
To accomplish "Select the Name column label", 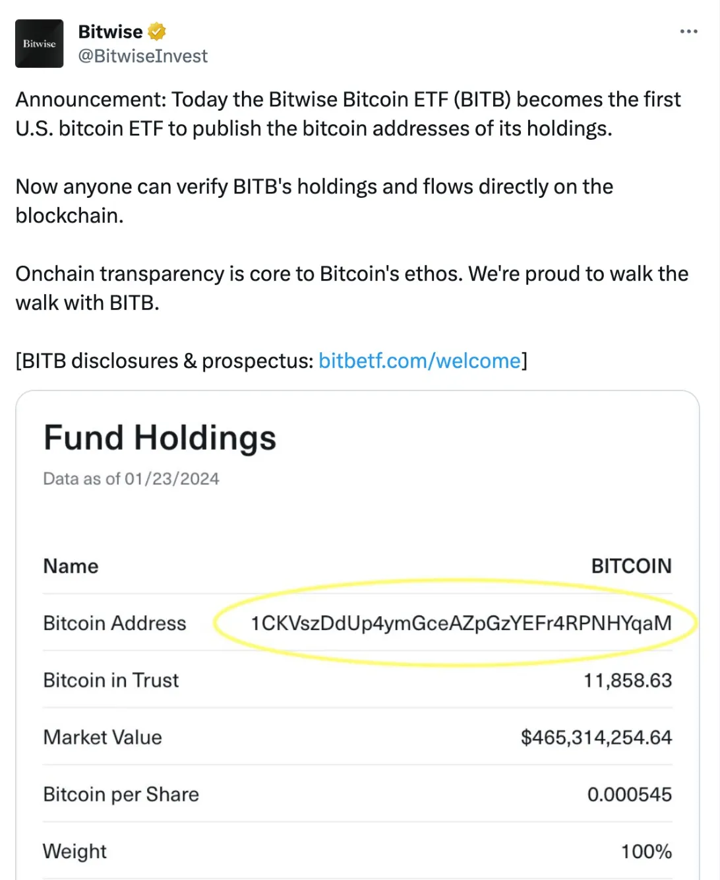I will 71,566.
